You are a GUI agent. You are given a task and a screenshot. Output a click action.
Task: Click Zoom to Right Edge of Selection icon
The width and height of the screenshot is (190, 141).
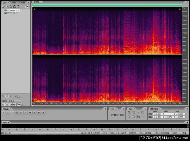134,117
